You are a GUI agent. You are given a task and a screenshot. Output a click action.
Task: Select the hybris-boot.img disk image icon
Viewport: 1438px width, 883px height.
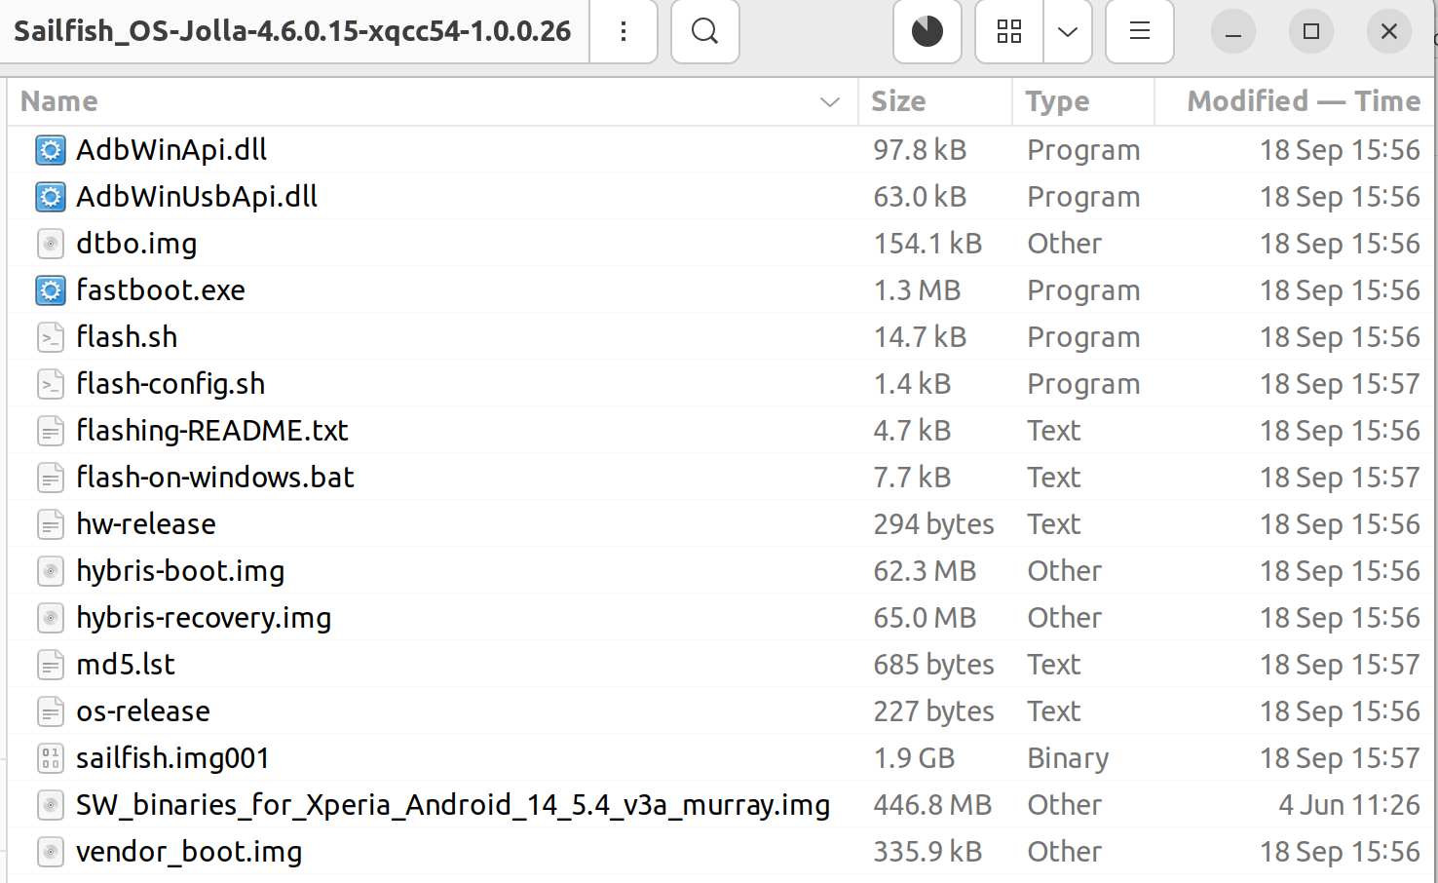[51, 571]
